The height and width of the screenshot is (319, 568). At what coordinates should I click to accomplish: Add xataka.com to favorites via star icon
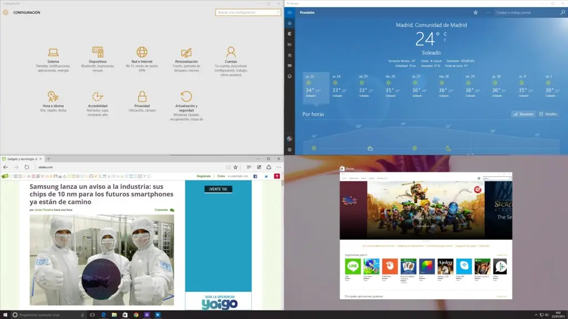tap(236, 167)
